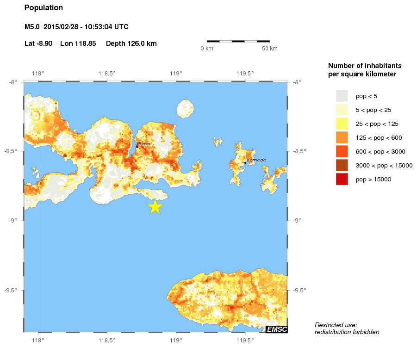417x347 pixels.
Task: Pick the bright yellow '25 < pop < 125' swatch
Action: (342, 124)
